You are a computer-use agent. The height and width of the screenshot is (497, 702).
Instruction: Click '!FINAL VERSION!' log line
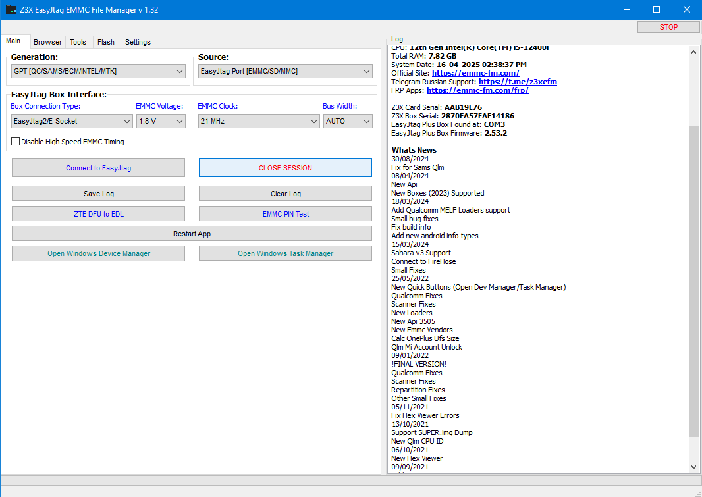tap(419, 364)
